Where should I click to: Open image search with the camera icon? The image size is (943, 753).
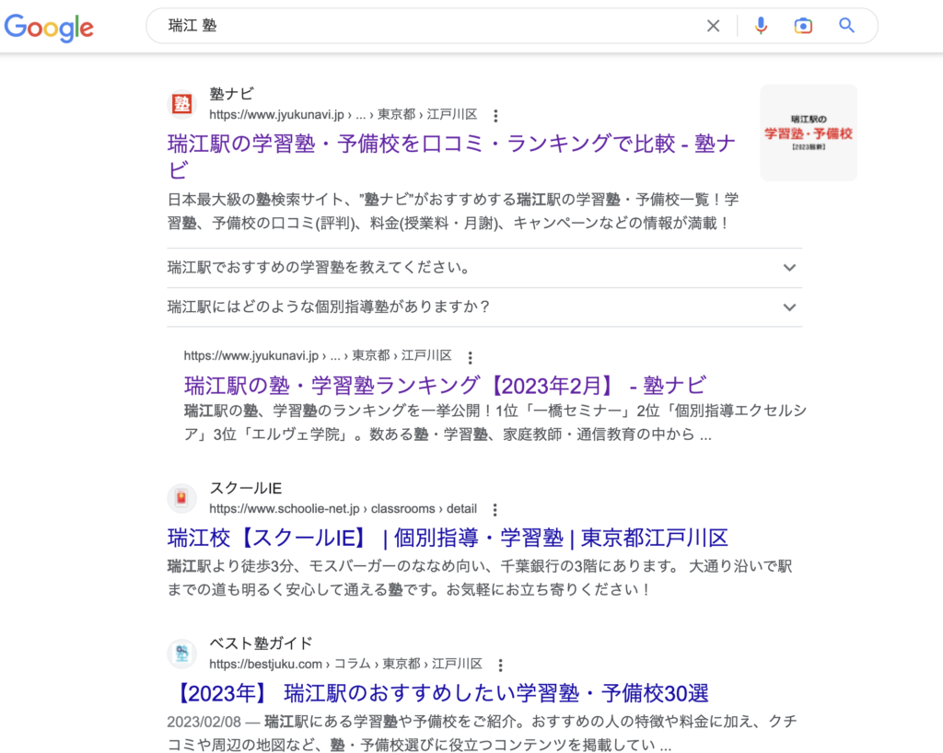point(803,26)
